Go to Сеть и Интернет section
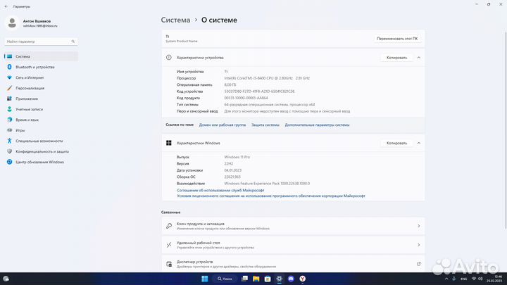507x285 pixels. pyautogui.click(x=41, y=77)
